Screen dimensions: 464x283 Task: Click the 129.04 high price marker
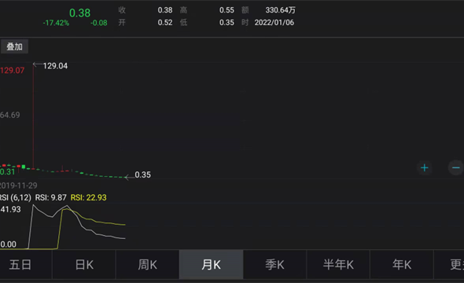[55, 66]
